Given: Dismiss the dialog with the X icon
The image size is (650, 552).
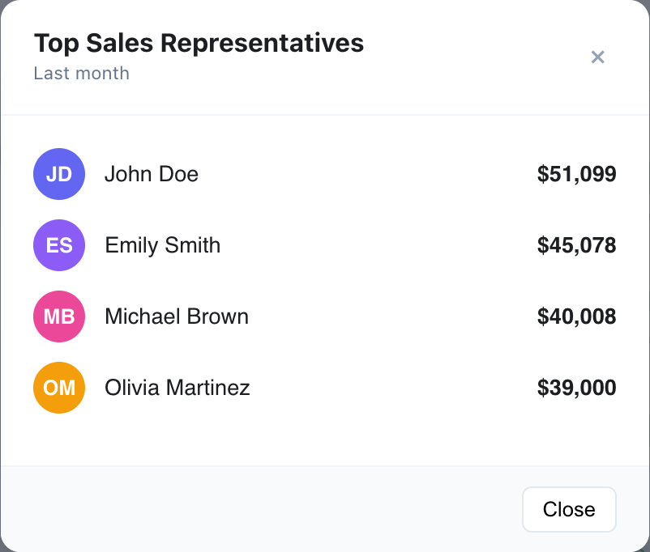Looking at the screenshot, I should 597,57.
